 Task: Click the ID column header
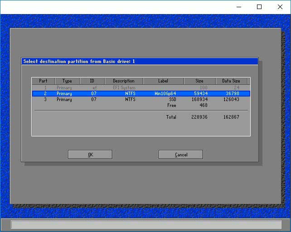(x=92, y=81)
